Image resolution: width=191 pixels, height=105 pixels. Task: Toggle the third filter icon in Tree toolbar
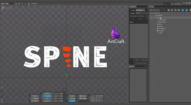176,10
